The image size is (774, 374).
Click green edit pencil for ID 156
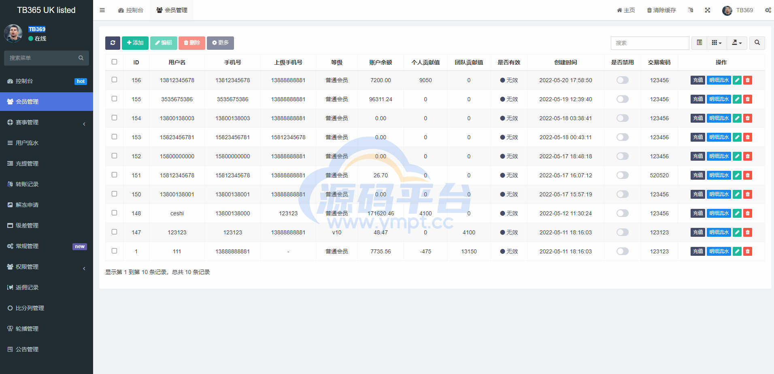[737, 80]
